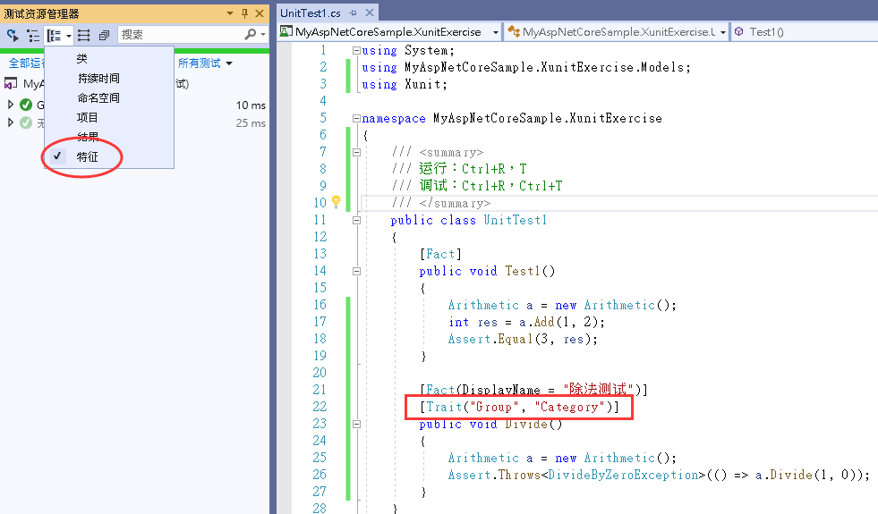This screenshot has height=514, width=878.
Task: Click the purple method cube icon
Action: [x=739, y=32]
